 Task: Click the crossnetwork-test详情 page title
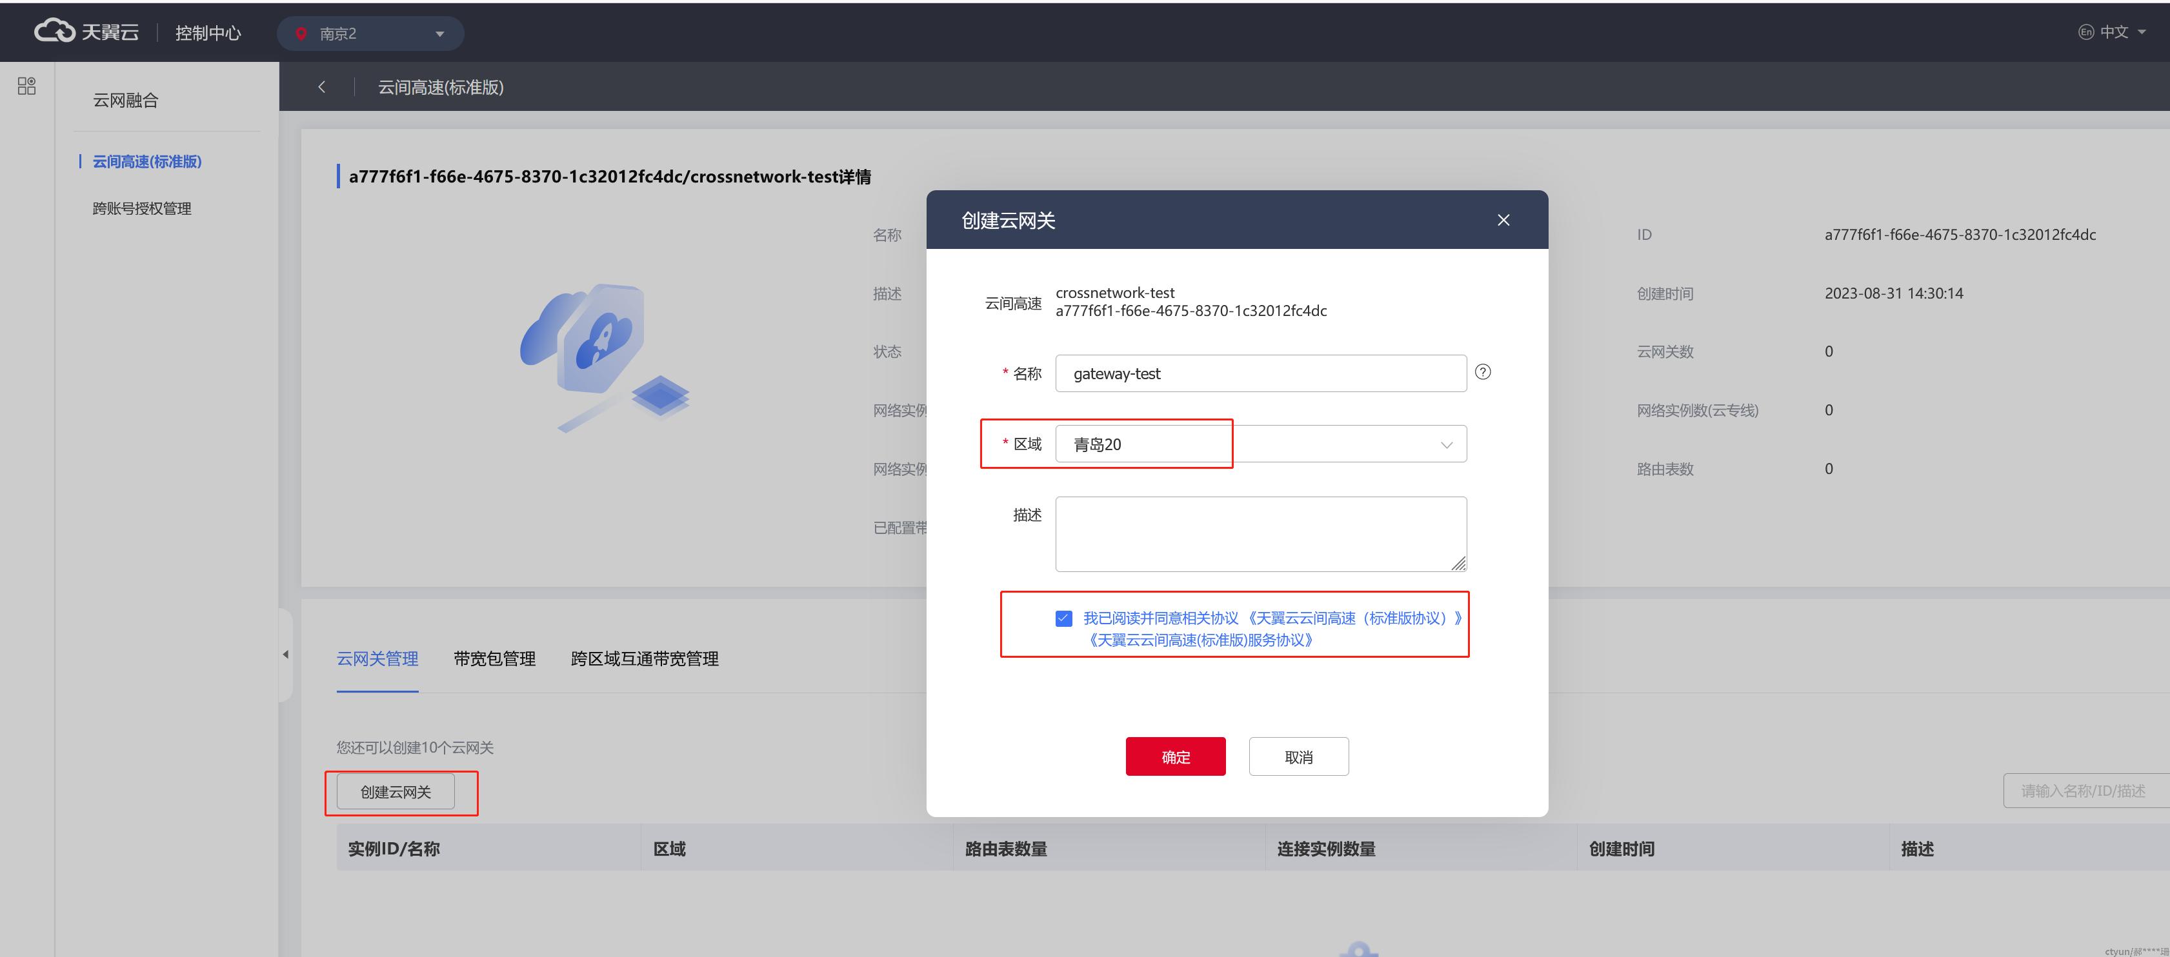pos(610,177)
